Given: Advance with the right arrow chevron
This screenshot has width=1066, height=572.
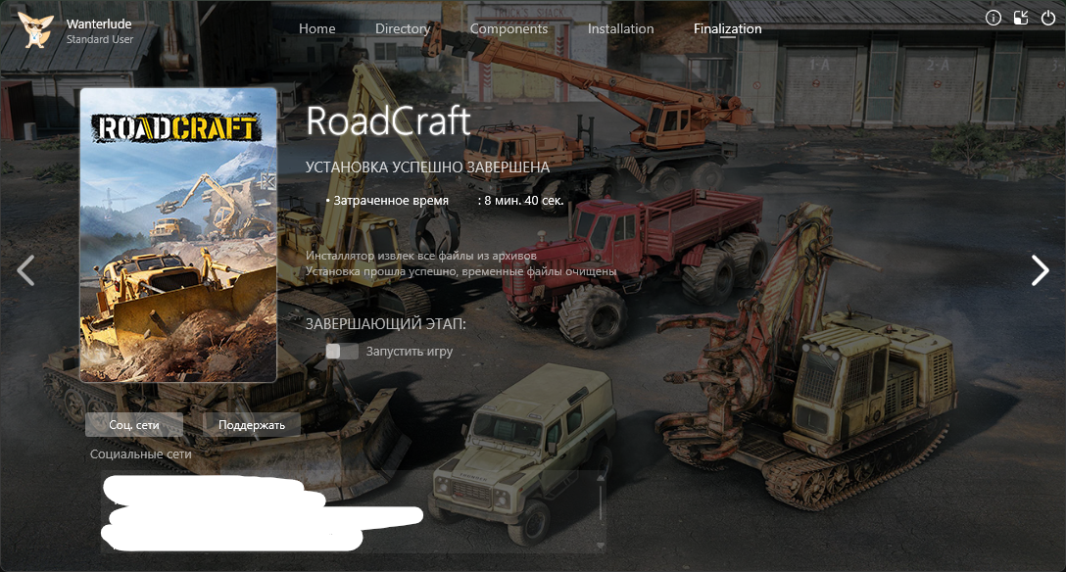Looking at the screenshot, I should (x=1041, y=270).
